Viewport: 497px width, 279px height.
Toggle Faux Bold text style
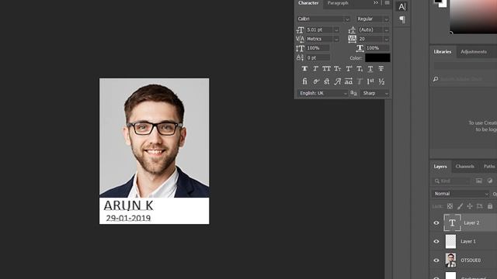pyautogui.click(x=304, y=69)
